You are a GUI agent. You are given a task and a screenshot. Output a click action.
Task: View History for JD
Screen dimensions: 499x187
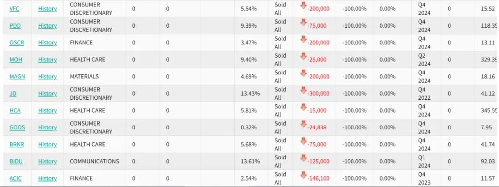coord(48,93)
